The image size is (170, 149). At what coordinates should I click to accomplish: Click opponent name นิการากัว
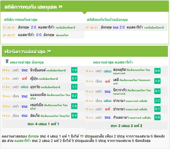point(120,90)
